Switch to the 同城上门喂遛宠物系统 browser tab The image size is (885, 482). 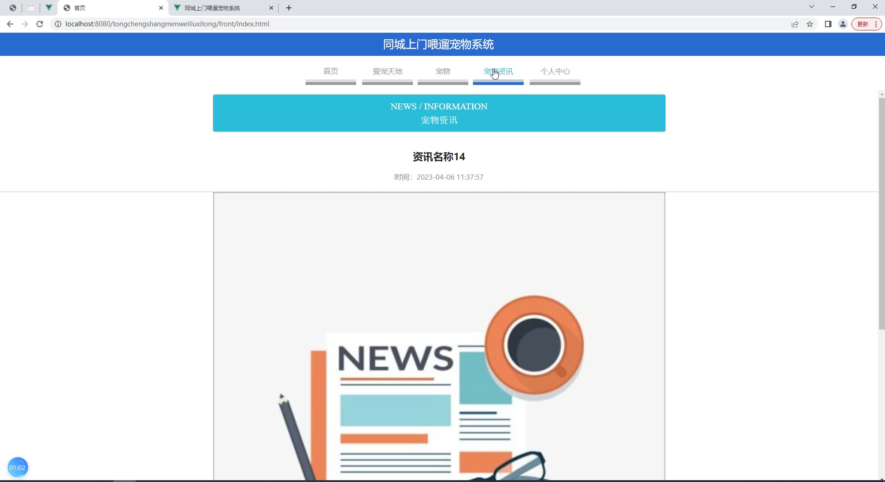(224, 8)
